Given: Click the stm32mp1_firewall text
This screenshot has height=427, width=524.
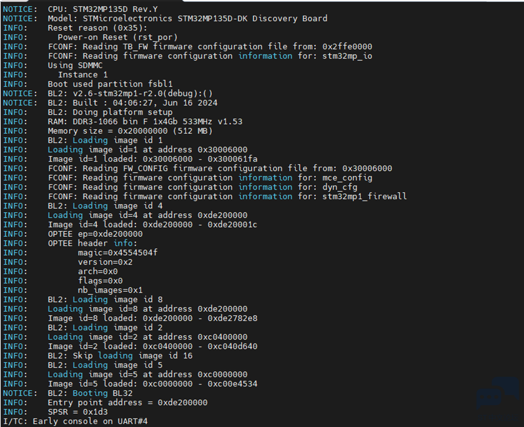Looking at the screenshot, I should click(x=365, y=197).
